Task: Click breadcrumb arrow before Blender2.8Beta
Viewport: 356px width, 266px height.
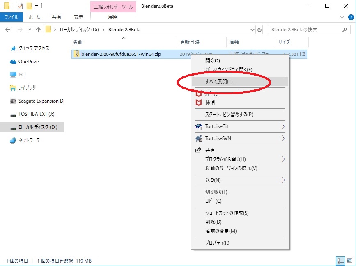Action: (x=104, y=30)
